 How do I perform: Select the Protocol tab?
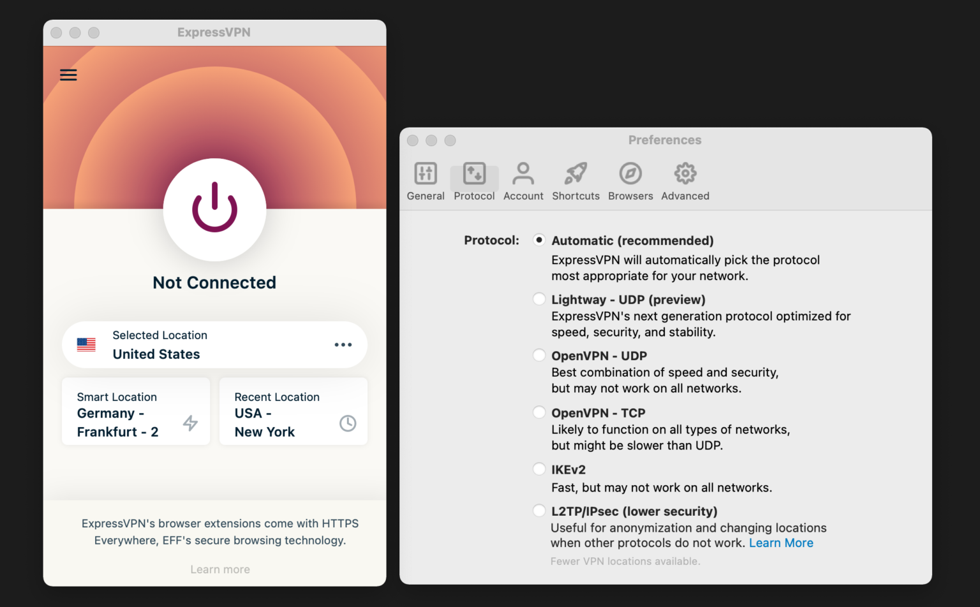pyautogui.click(x=474, y=181)
